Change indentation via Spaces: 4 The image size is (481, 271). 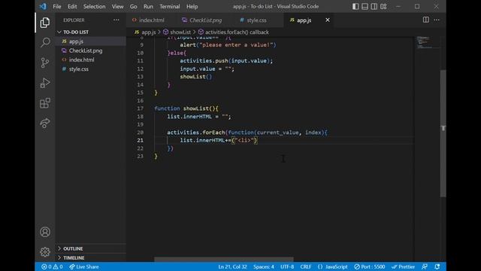pyautogui.click(x=264, y=266)
